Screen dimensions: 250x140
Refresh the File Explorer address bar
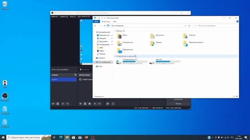tap(189, 26)
